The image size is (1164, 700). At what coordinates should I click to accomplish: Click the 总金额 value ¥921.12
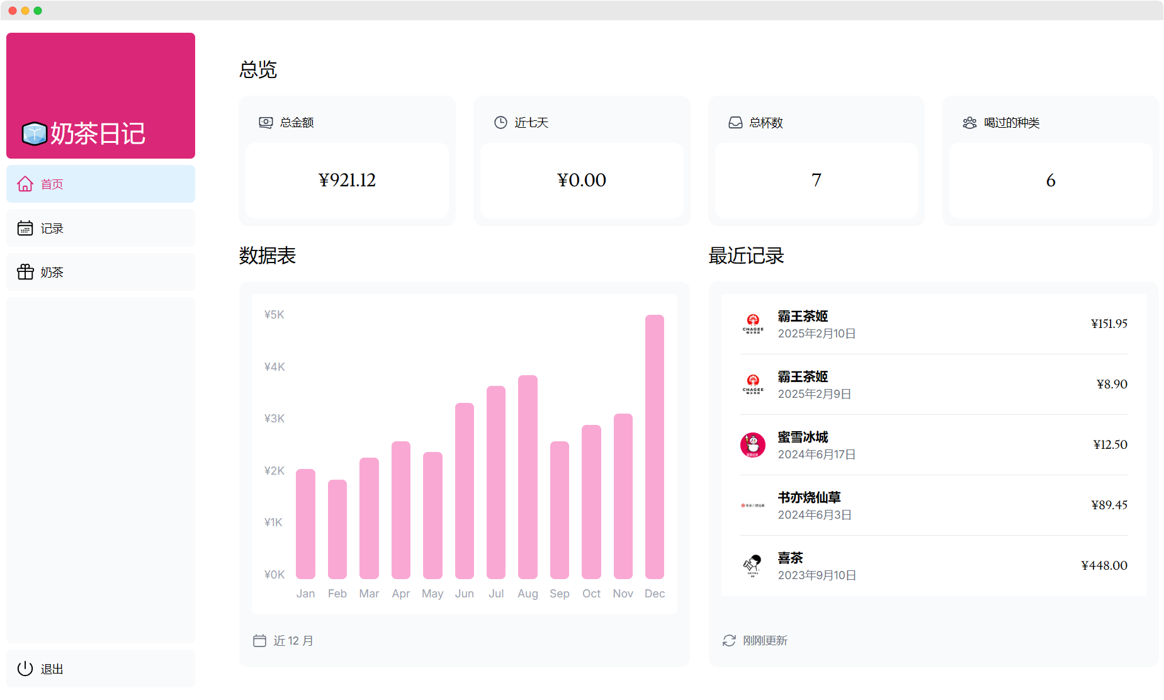coord(347,180)
